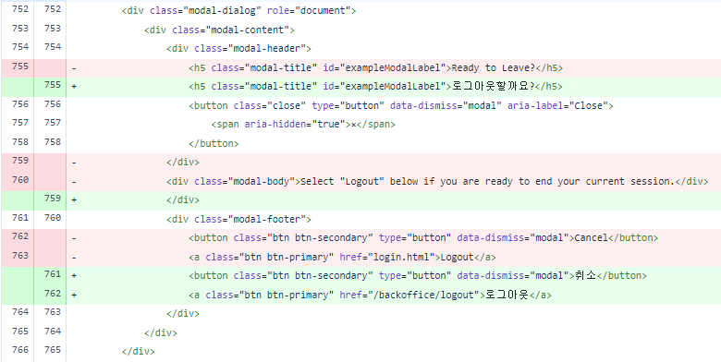Click new line number 760 beside modal-footer
Image resolution: width=721 pixels, height=362 pixels.
click(53, 217)
